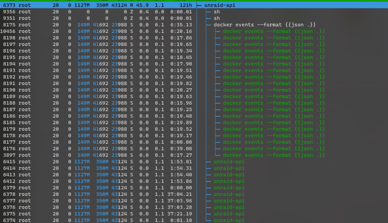Click PID 8175 process number

(9, 25)
